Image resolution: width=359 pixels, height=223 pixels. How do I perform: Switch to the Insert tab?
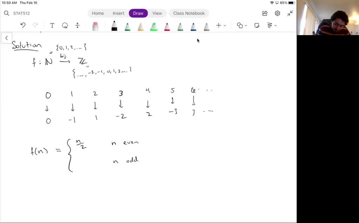[x=118, y=13]
